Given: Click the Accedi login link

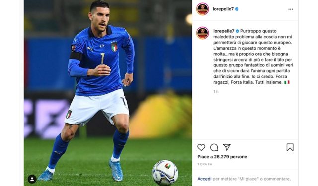Looking at the screenshot, I should point(204,179).
